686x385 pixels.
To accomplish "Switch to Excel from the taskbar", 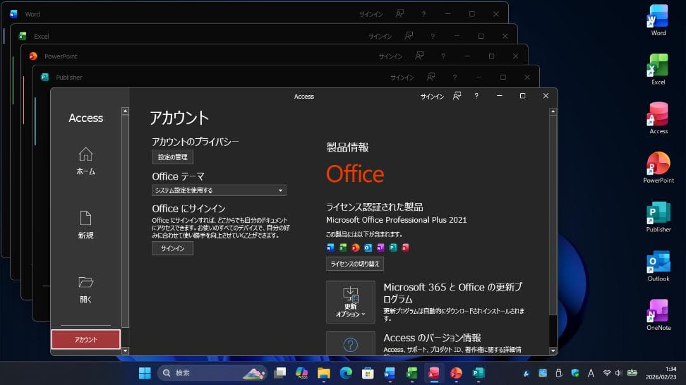I will tap(412, 373).
